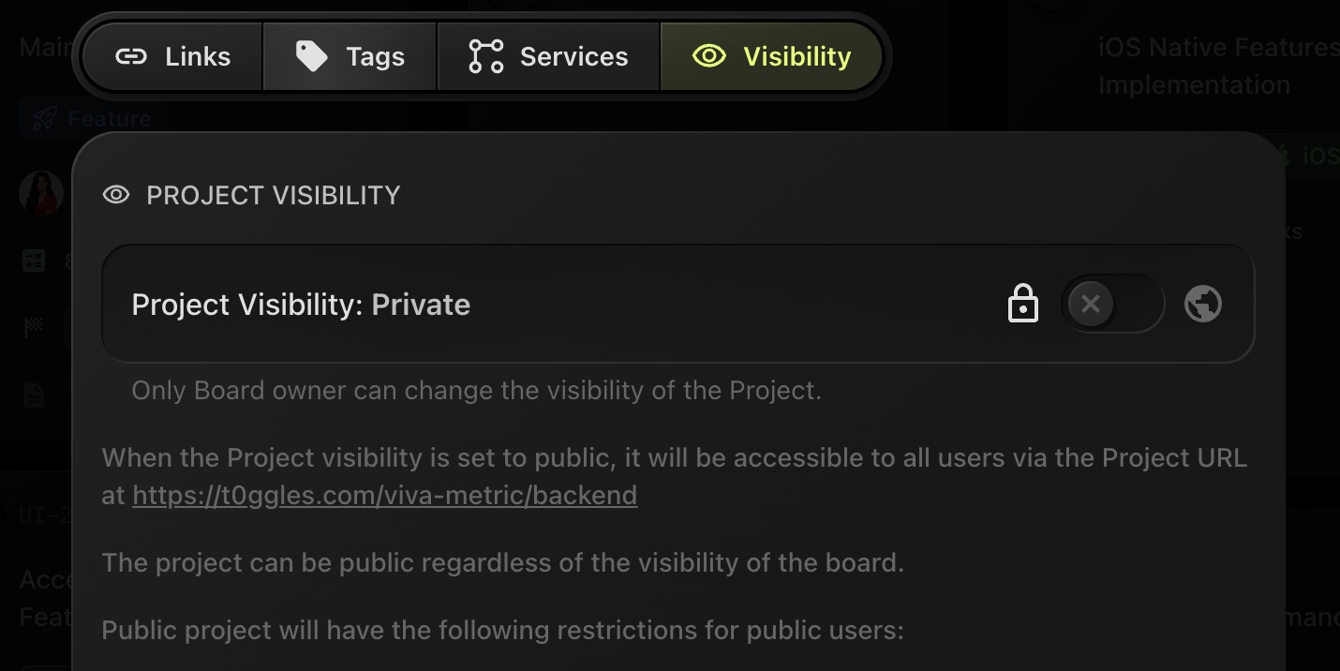Switch to the Links tab
Image resolution: width=1340 pixels, height=671 pixels.
point(172,57)
